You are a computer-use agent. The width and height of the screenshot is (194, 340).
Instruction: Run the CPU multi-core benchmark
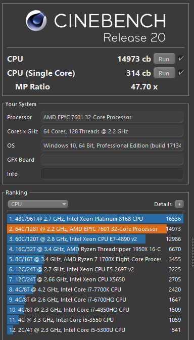pyautogui.click(x=164, y=59)
